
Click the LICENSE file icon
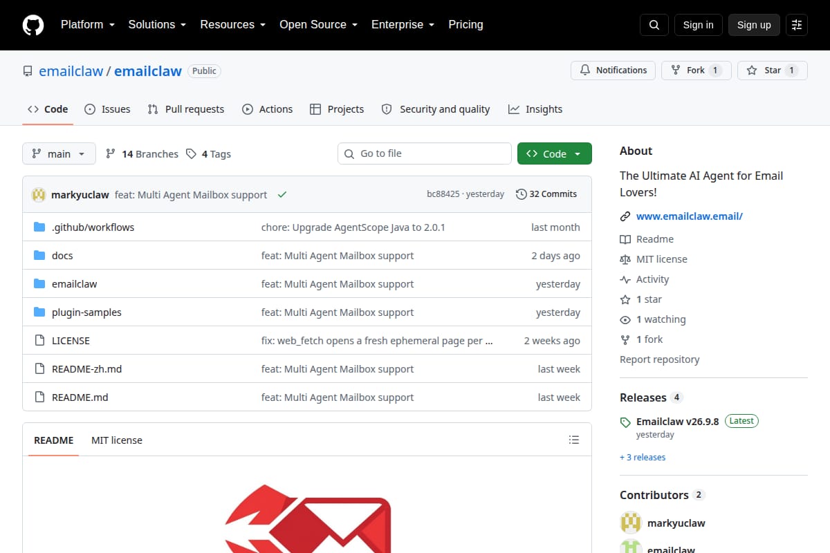(39, 341)
